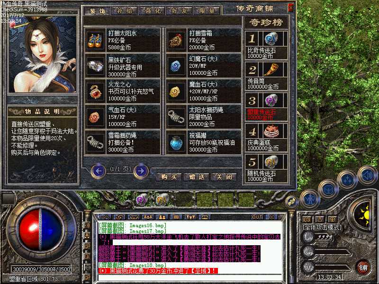Go to previous shop page arrow
The width and height of the screenshot is (379, 284).
pos(99,171)
